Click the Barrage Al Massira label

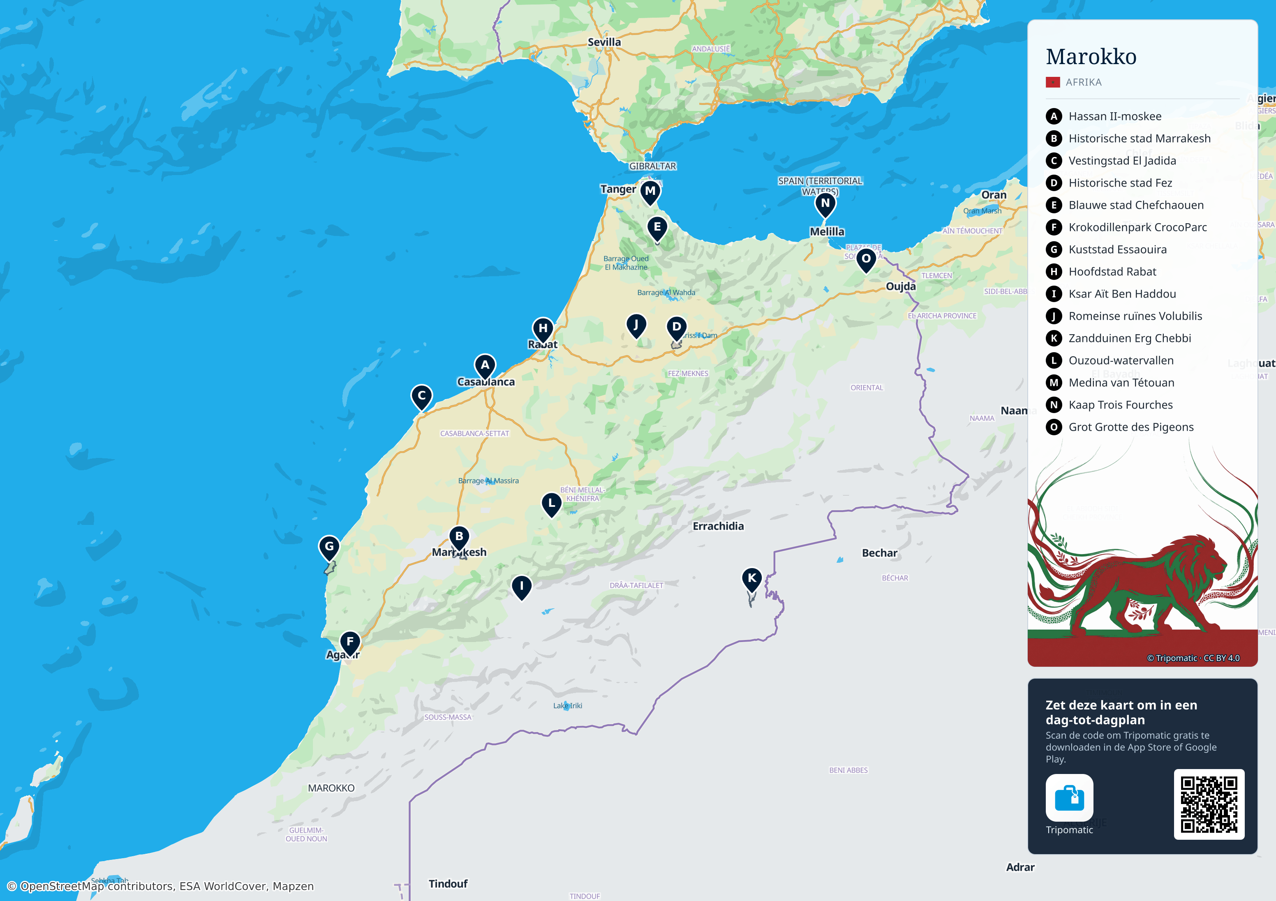click(488, 481)
